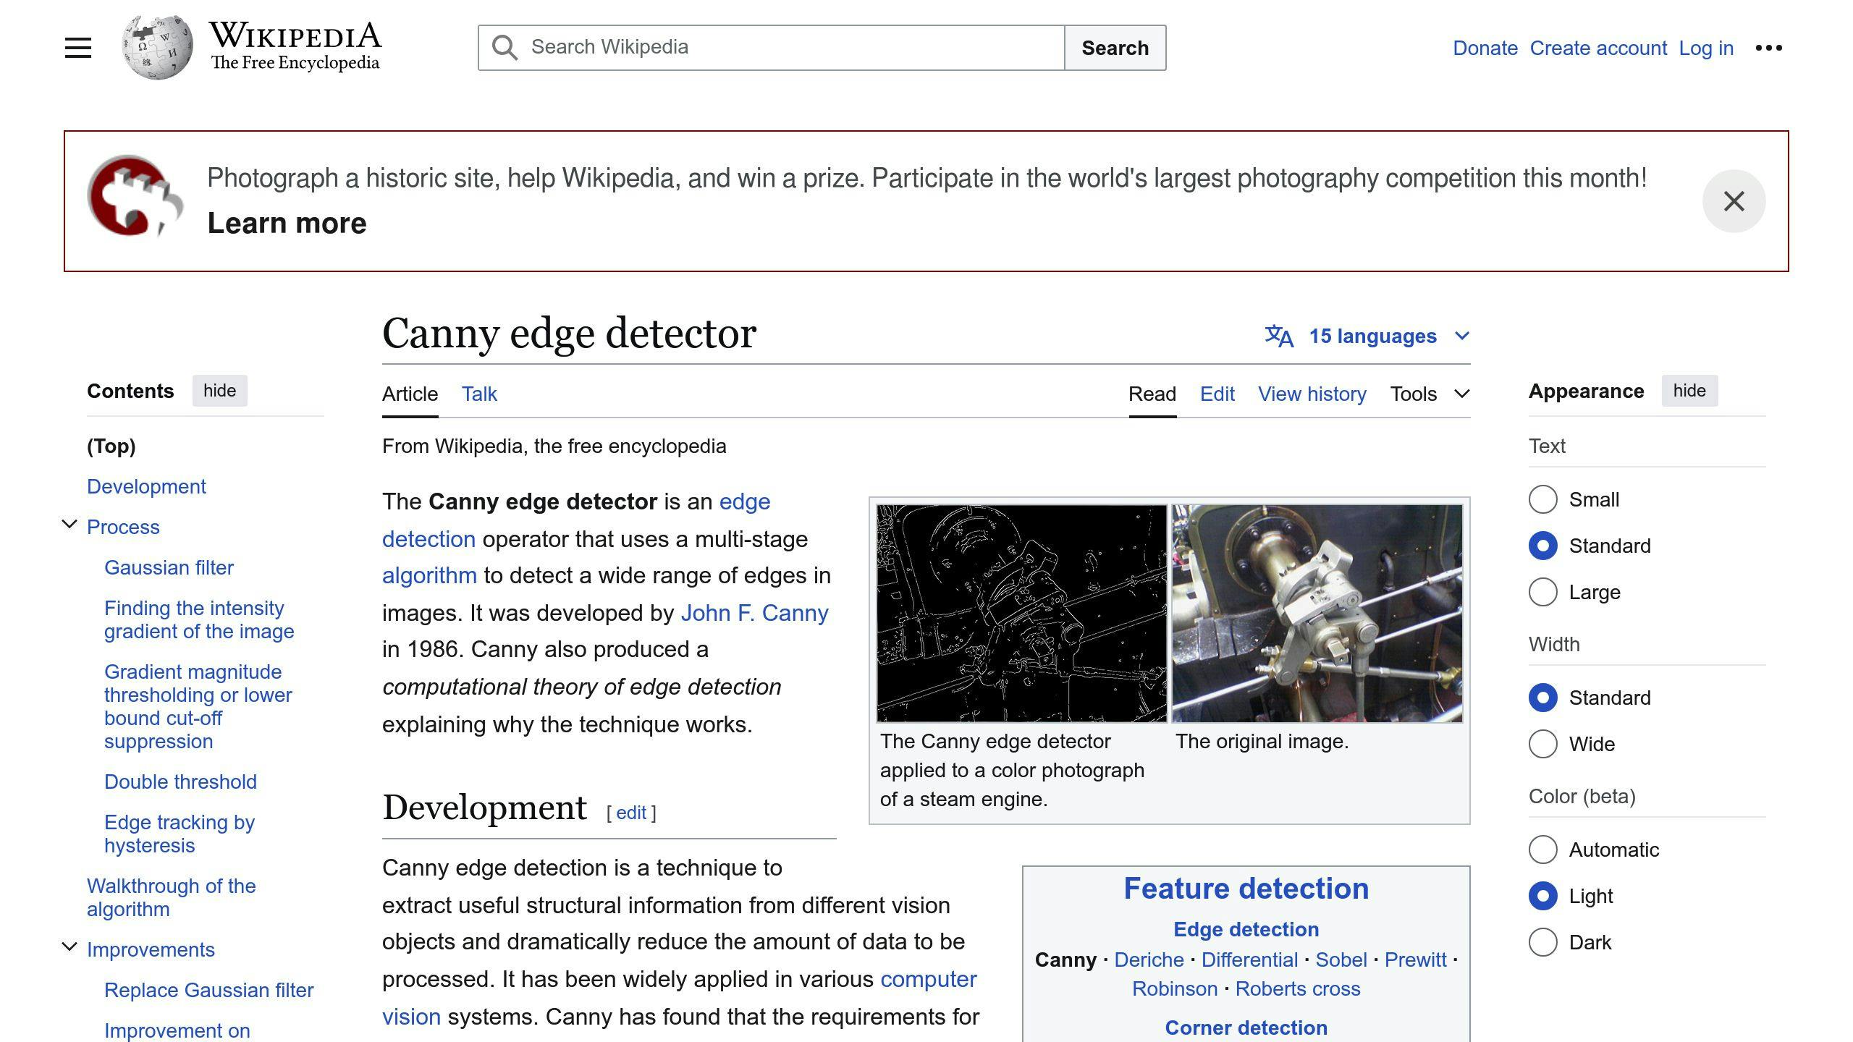The width and height of the screenshot is (1853, 1042).
Task: Select Standard page width
Action: click(1542, 698)
